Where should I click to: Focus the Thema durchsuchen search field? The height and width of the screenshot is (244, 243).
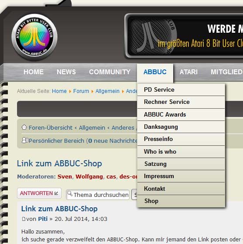(x=98, y=195)
